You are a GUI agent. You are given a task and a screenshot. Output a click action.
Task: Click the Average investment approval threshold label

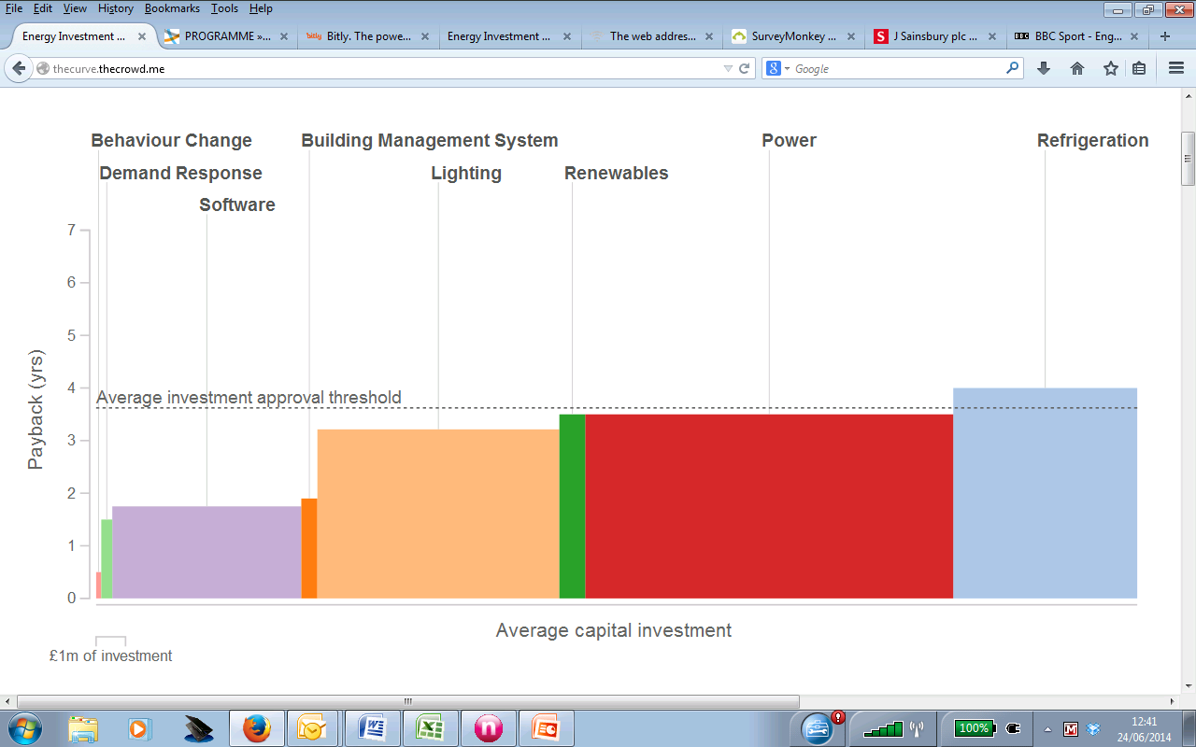[249, 398]
